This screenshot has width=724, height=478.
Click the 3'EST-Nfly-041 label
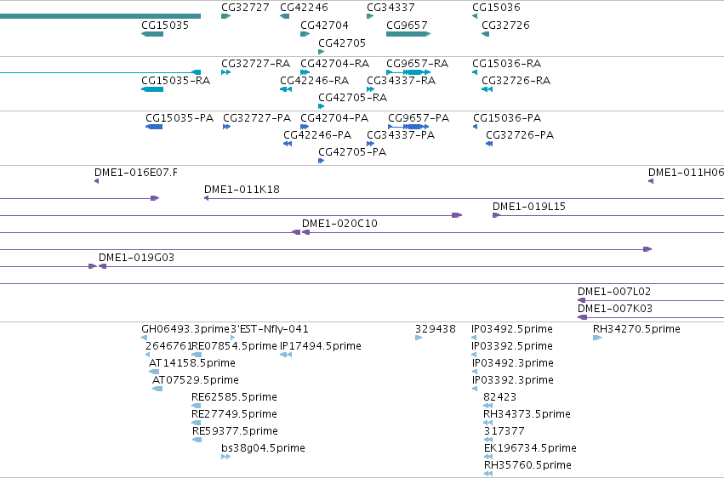pos(270,329)
